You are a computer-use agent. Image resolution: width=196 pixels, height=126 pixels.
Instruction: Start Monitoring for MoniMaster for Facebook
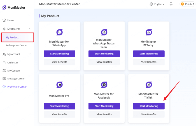click(104, 106)
